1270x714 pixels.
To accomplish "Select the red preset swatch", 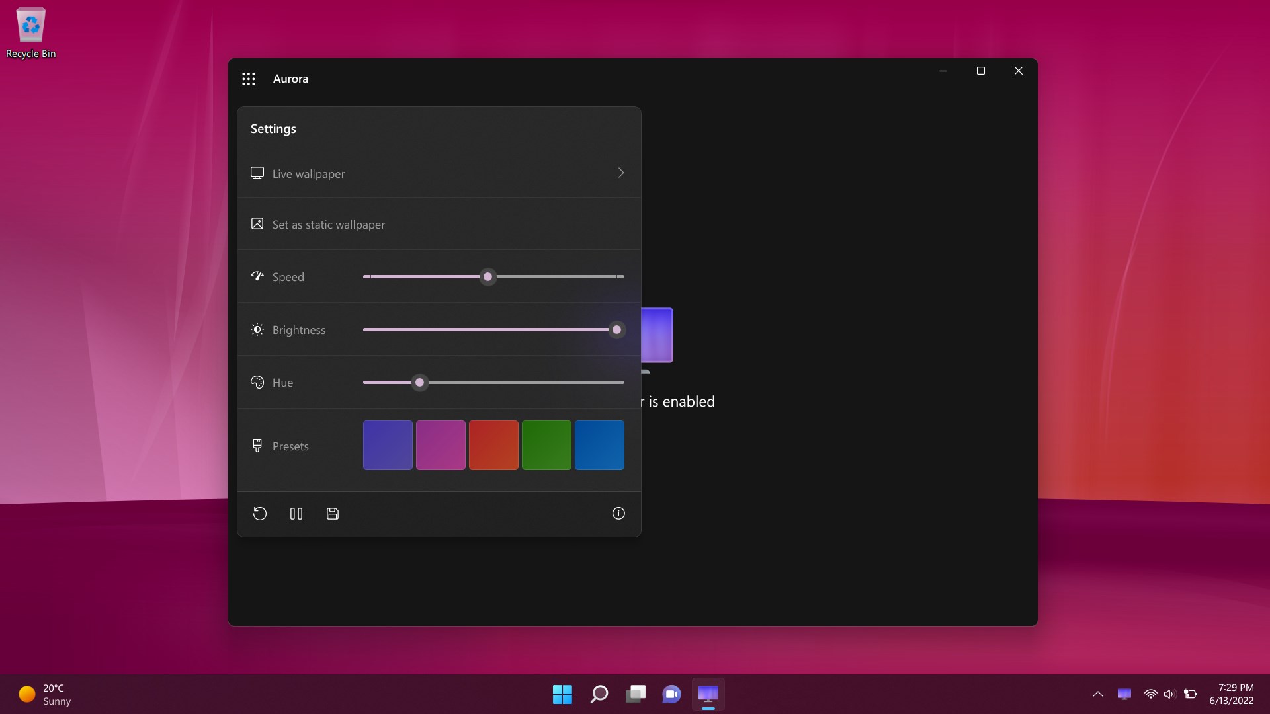I will pos(493,446).
